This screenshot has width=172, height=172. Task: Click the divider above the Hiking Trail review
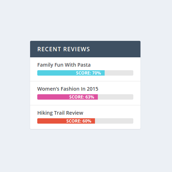click(x=85, y=105)
